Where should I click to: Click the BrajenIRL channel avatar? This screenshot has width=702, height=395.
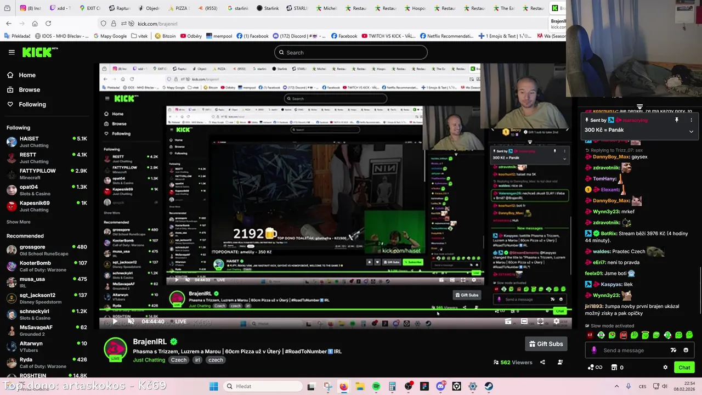tap(115, 349)
